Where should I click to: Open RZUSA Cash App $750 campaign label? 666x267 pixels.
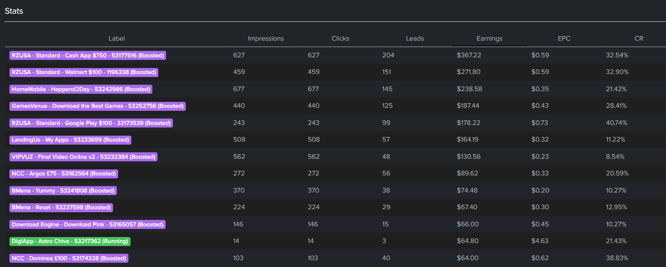[87, 55]
